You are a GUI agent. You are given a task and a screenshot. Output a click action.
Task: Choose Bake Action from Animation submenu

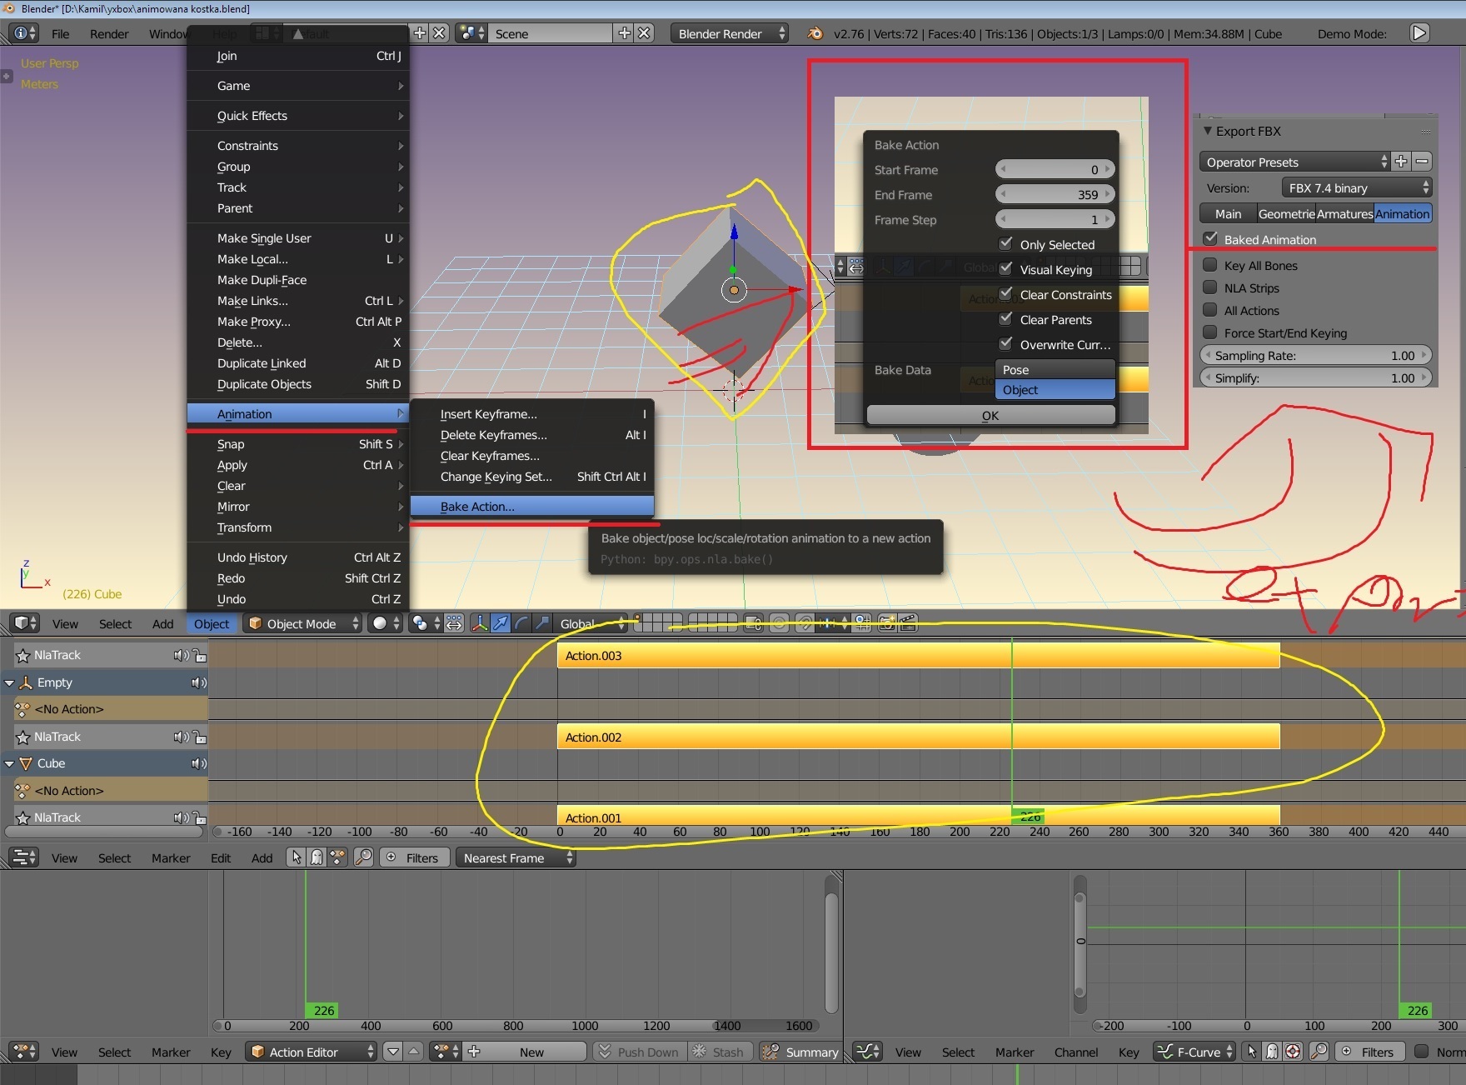(x=477, y=507)
